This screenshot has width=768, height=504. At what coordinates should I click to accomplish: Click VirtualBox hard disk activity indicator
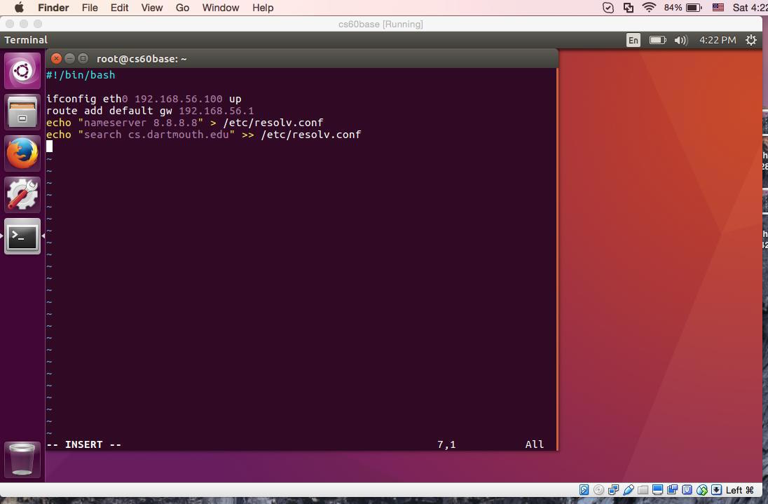[x=584, y=490]
